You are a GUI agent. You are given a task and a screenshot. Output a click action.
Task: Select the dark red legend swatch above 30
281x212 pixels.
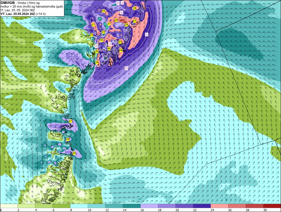(272, 206)
